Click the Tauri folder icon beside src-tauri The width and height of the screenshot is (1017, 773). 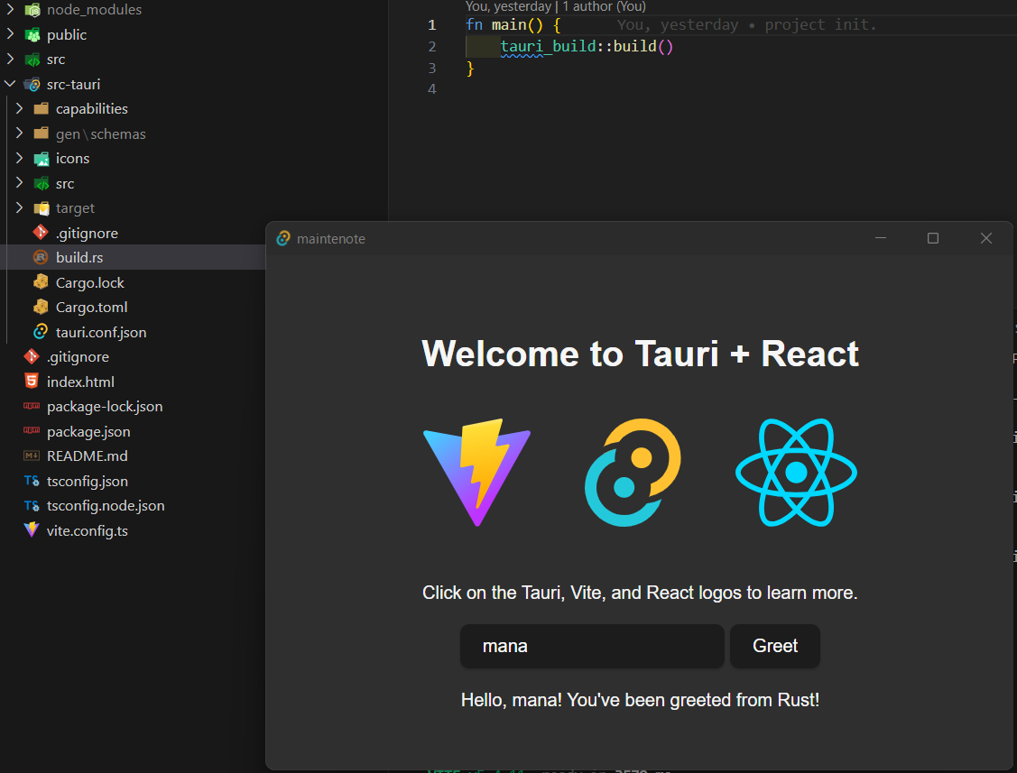[32, 84]
